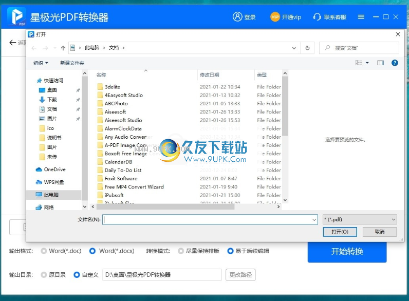
Task: Click the navigate back arrow in dialog
Action: coord(34,48)
